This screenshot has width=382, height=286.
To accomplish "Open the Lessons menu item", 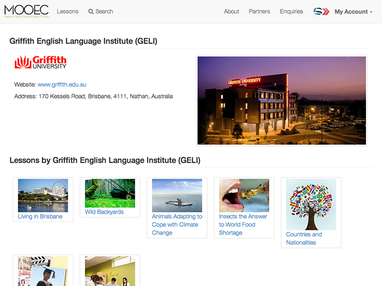I will tap(67, 11).
